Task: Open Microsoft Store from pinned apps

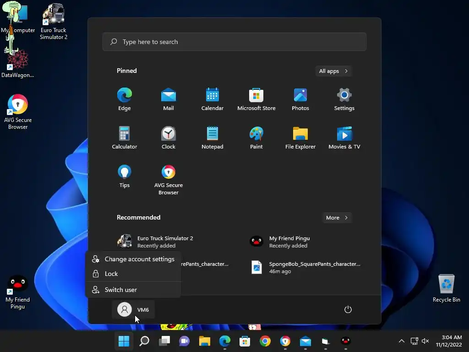Action: [x=256, y=99]
